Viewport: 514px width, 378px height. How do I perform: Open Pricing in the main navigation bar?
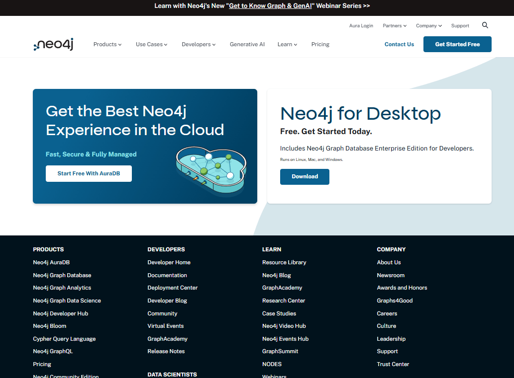pos(320,44)
